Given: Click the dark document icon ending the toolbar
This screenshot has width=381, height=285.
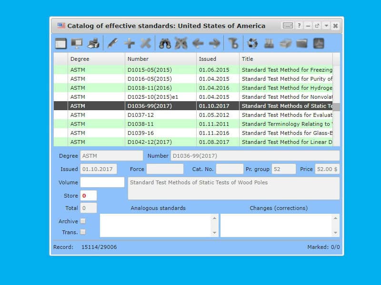Looking at the screenshot, I should [319, 44].
